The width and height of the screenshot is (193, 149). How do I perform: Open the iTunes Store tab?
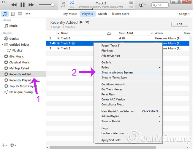(x=121, y=14)
